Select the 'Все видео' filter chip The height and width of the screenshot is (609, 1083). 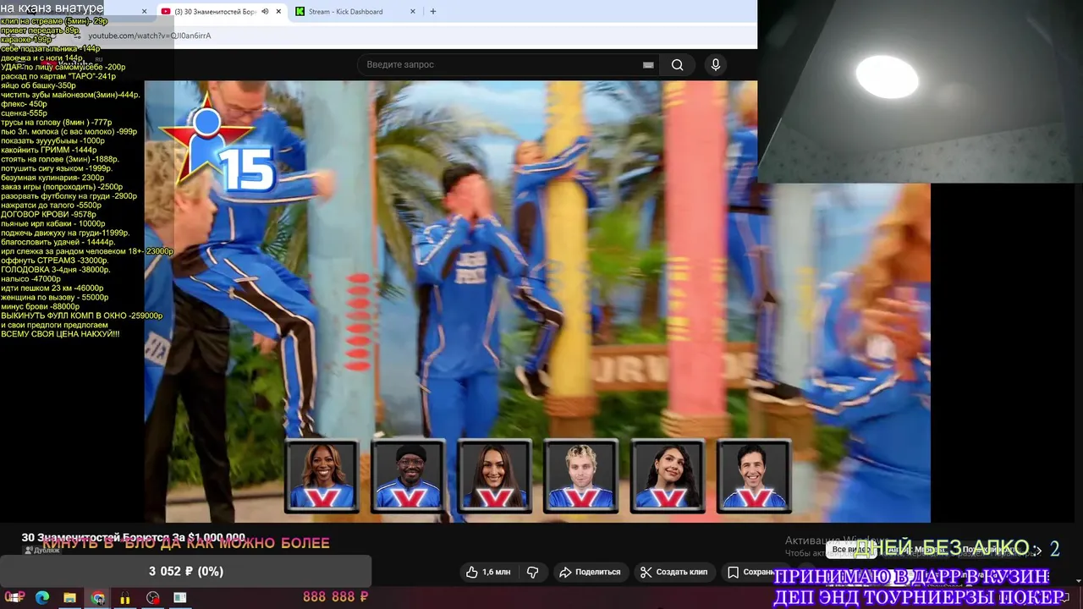(x=850, y=550)
